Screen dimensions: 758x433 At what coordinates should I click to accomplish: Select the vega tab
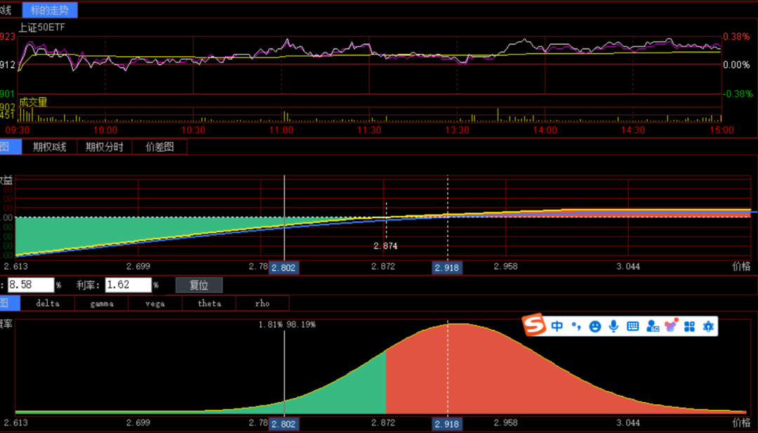coord(155,303)
